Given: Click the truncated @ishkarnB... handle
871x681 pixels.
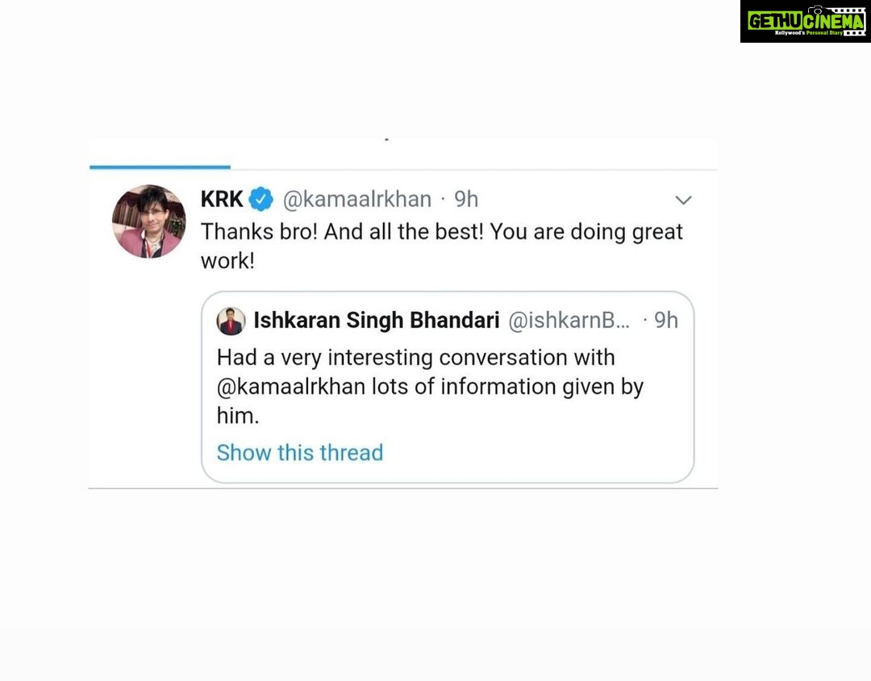Looking at the screenshot, I should pyautogui.click(x=569, y=320).
